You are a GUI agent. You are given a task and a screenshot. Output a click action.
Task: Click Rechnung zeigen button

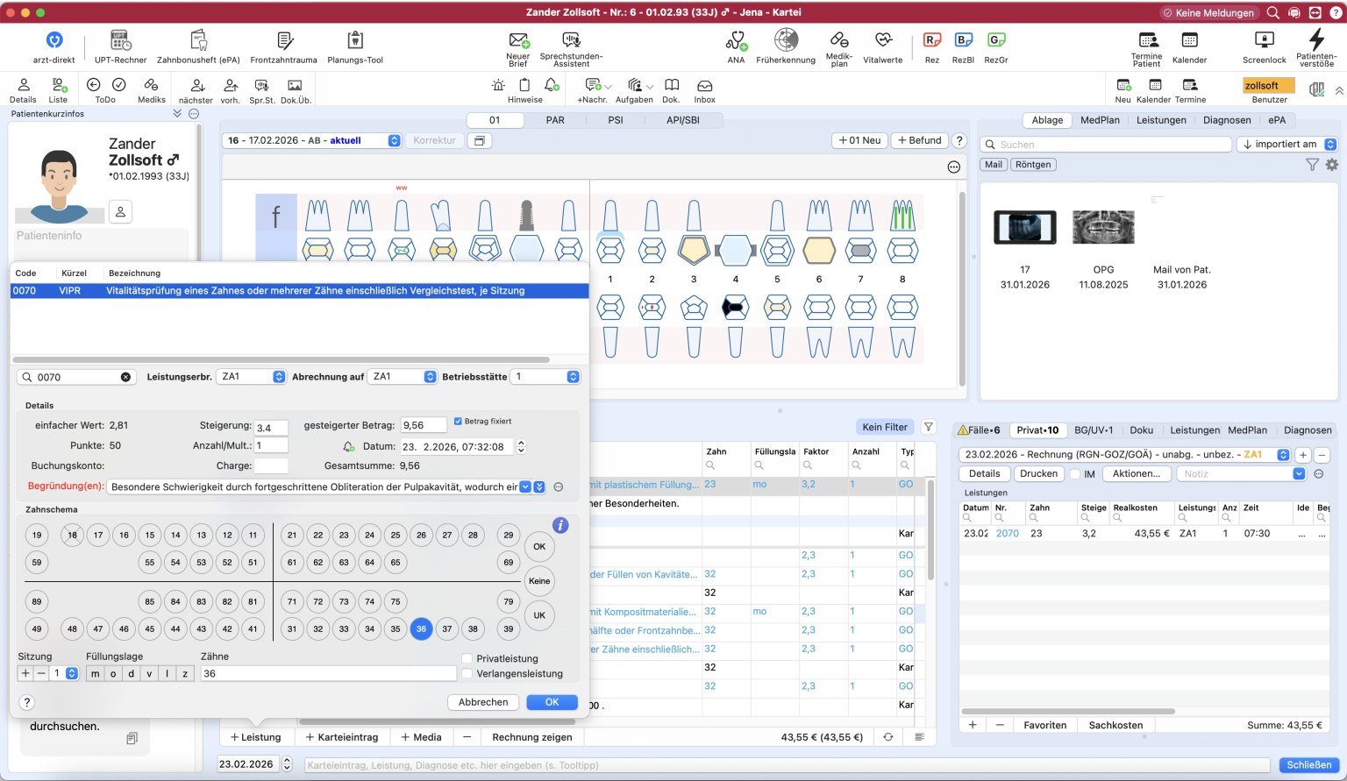[532, 737]
